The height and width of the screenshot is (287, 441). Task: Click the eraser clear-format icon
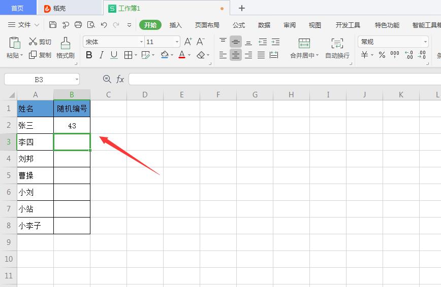tap(201, 55)
